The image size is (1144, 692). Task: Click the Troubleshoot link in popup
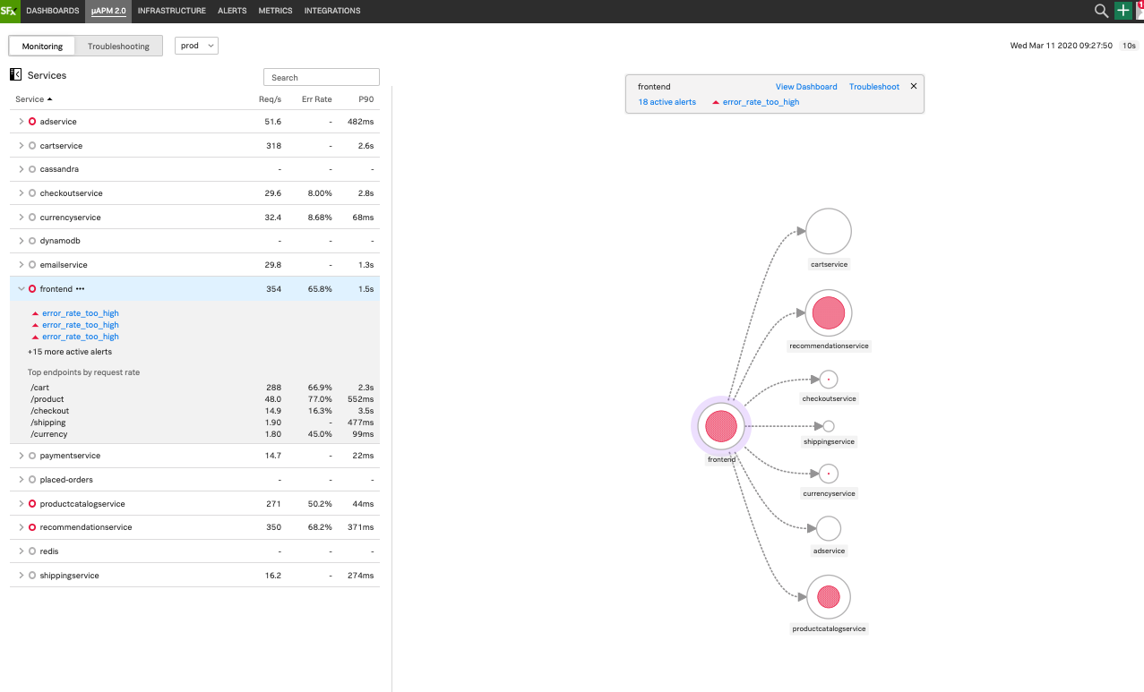tap(874, 87)
